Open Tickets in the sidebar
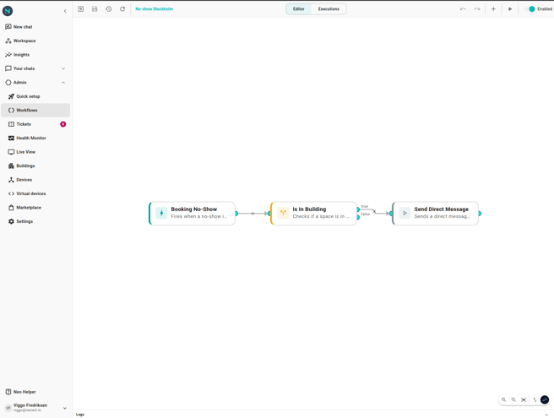 [35, 124]
